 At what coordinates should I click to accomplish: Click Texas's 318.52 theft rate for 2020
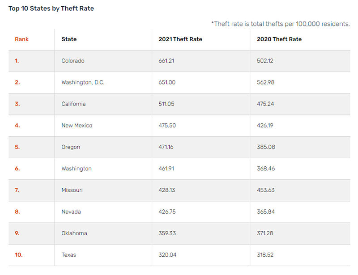point(265,255)
